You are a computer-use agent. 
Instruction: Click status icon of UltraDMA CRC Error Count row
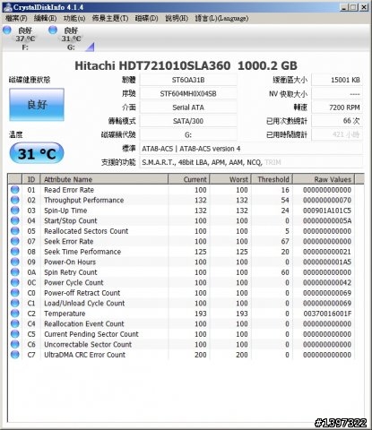14,355
